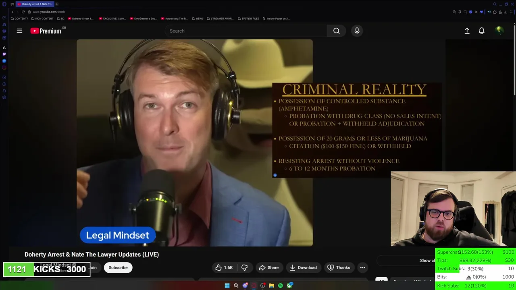
Task: Open the Doherty Arrest &... bookmark
Action: point(81,19)
